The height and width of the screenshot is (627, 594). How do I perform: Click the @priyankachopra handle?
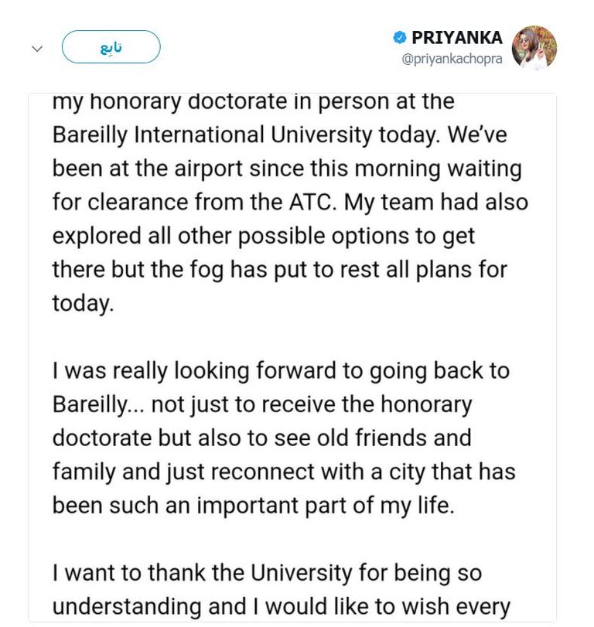[452, 60]
